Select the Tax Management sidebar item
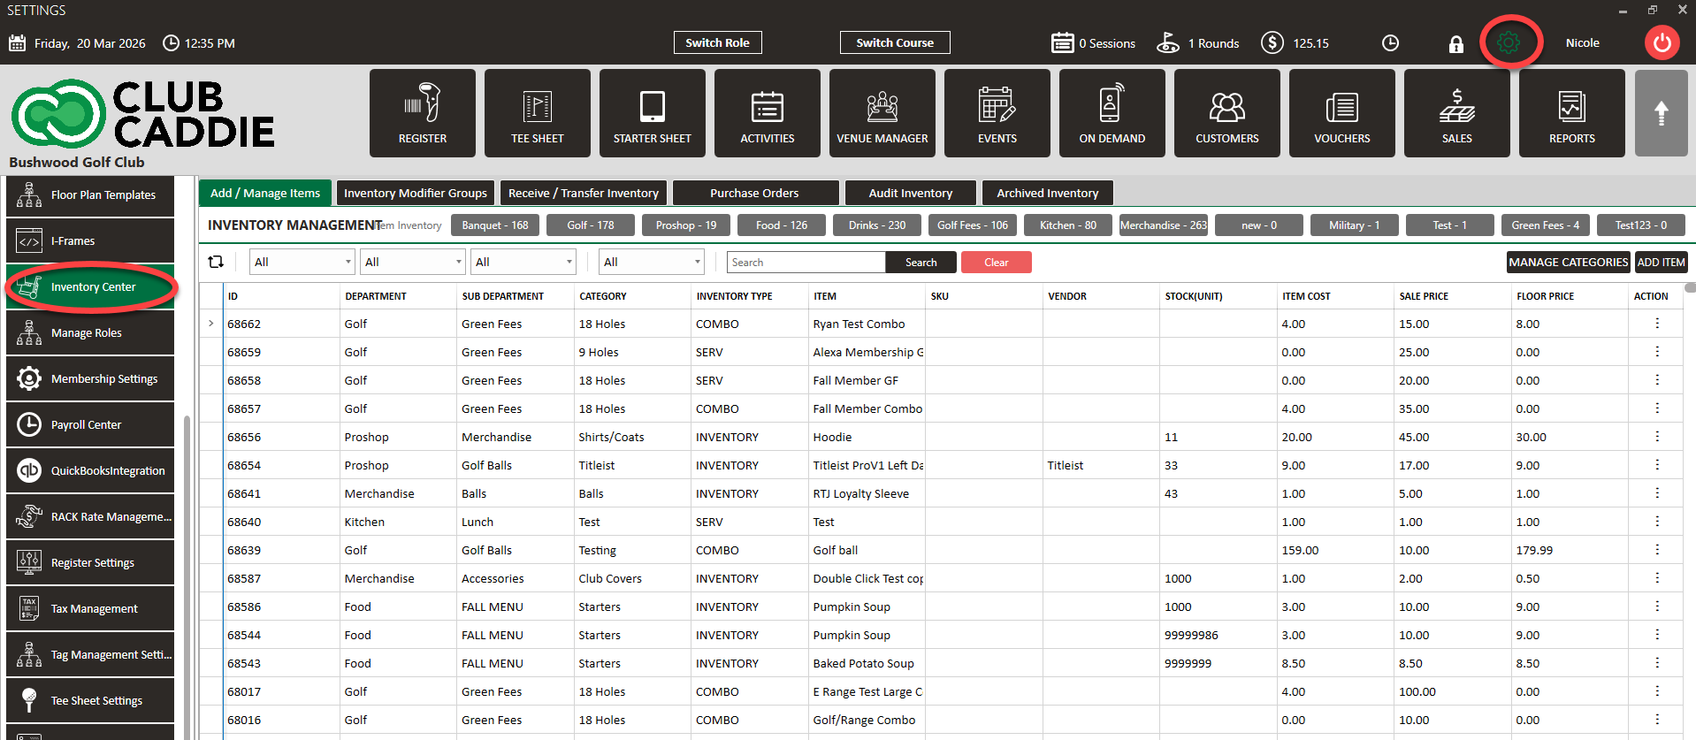The image size is (1696, 740). pyautogui.click(x=90, y=608)
